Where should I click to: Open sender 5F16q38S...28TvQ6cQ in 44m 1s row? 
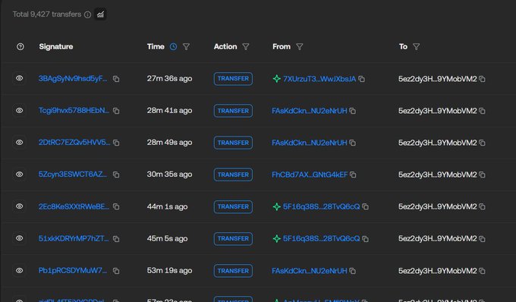tap(321, 206)
